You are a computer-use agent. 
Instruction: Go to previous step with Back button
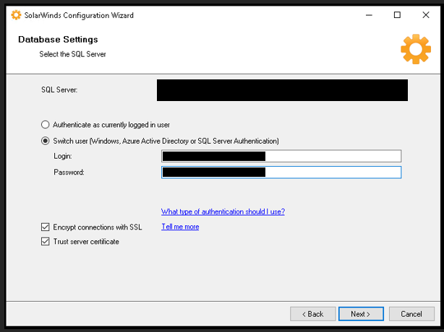(x=313, y=314)
